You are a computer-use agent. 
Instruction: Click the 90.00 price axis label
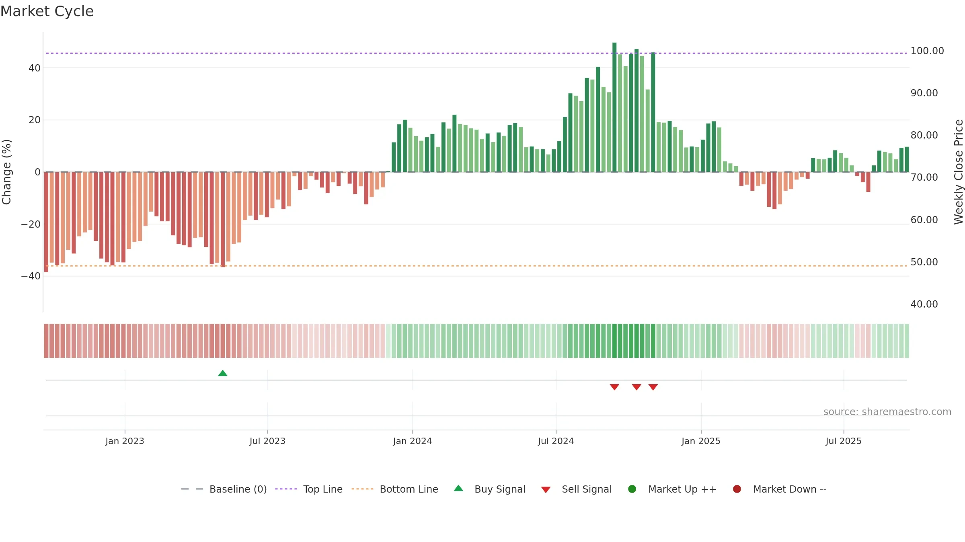(924, 93)
